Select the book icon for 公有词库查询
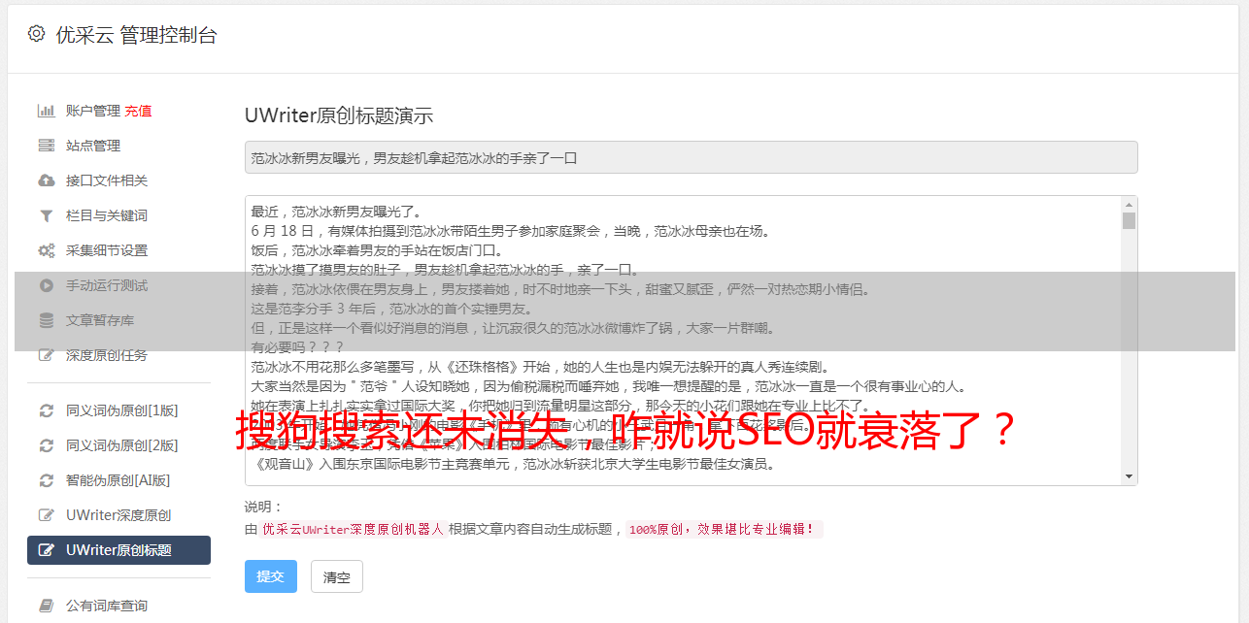The image size is (1249, 623). pos(46,606)
